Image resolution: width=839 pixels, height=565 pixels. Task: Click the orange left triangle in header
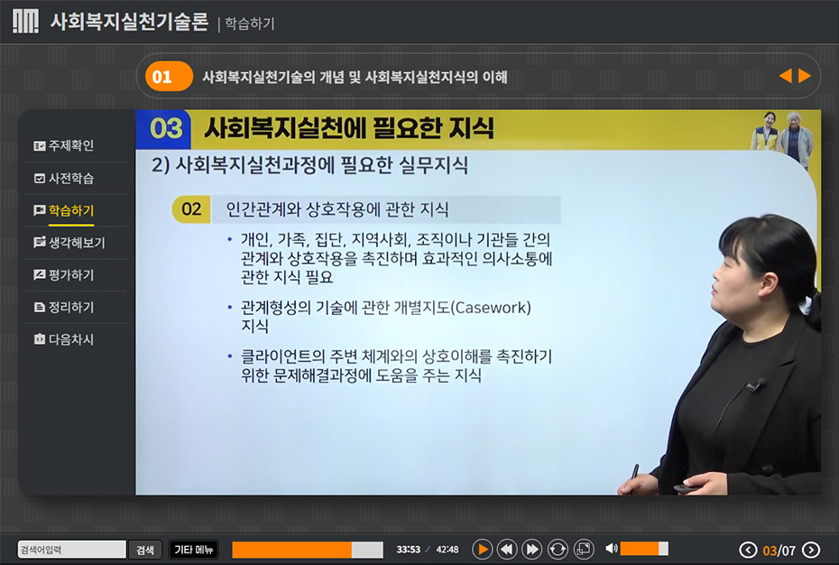[785, 77]
